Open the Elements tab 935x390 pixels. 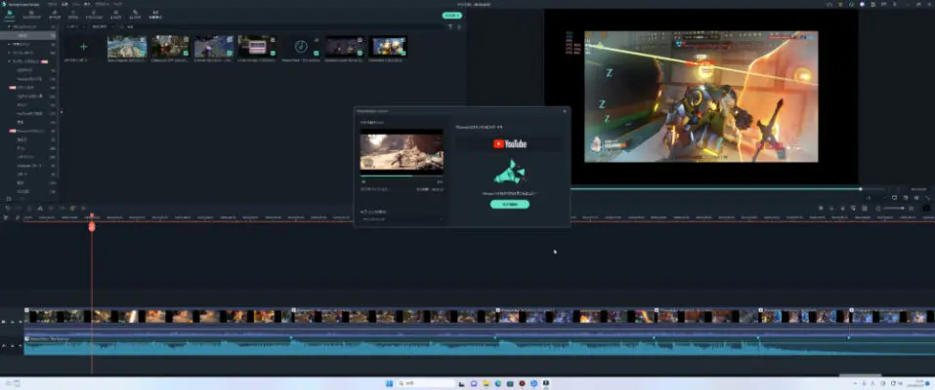[135, 15]
